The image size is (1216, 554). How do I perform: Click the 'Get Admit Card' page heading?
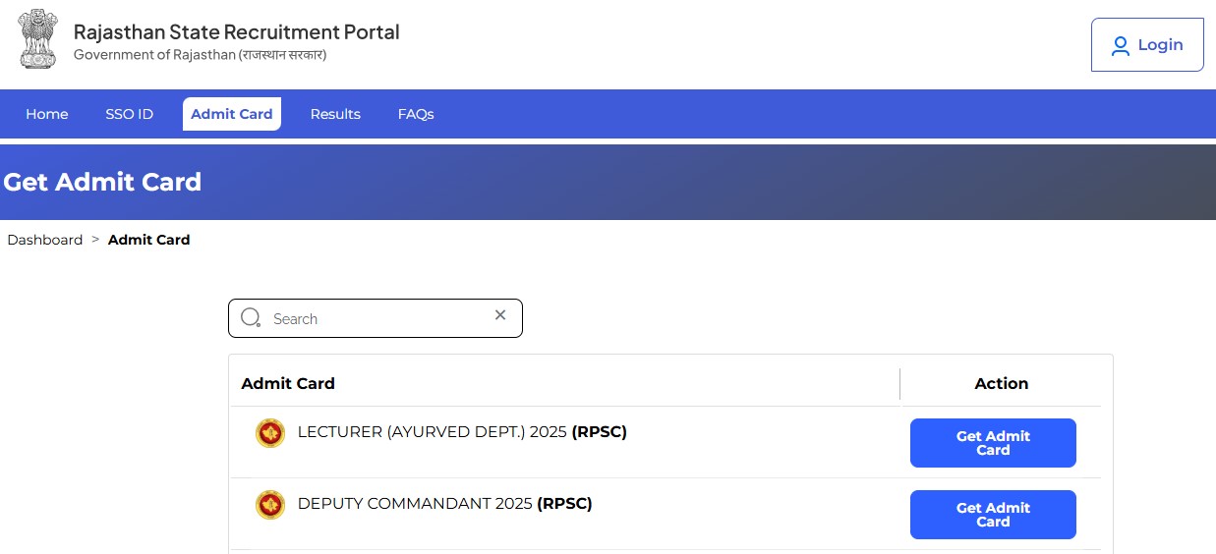(x=102, y=182)
